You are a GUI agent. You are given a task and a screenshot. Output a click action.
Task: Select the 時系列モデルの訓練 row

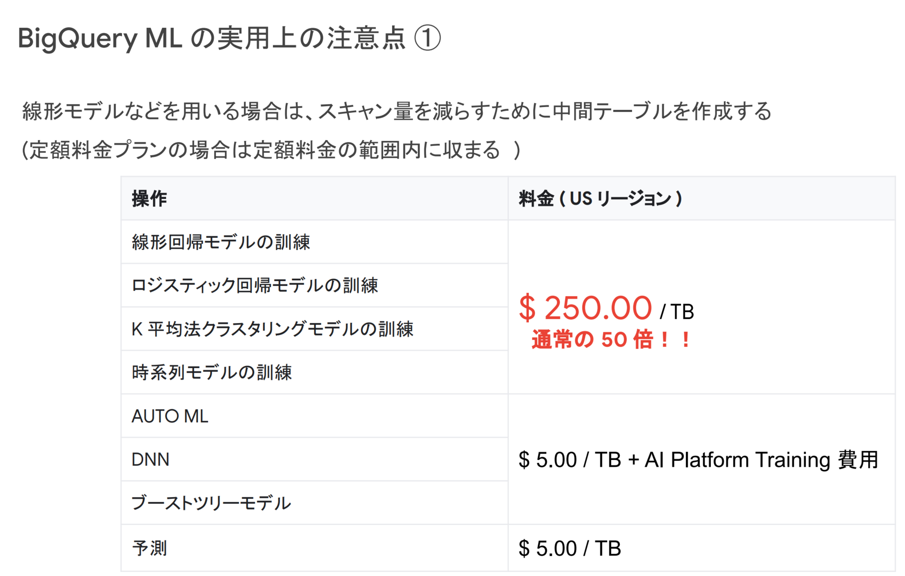[314, 372]
